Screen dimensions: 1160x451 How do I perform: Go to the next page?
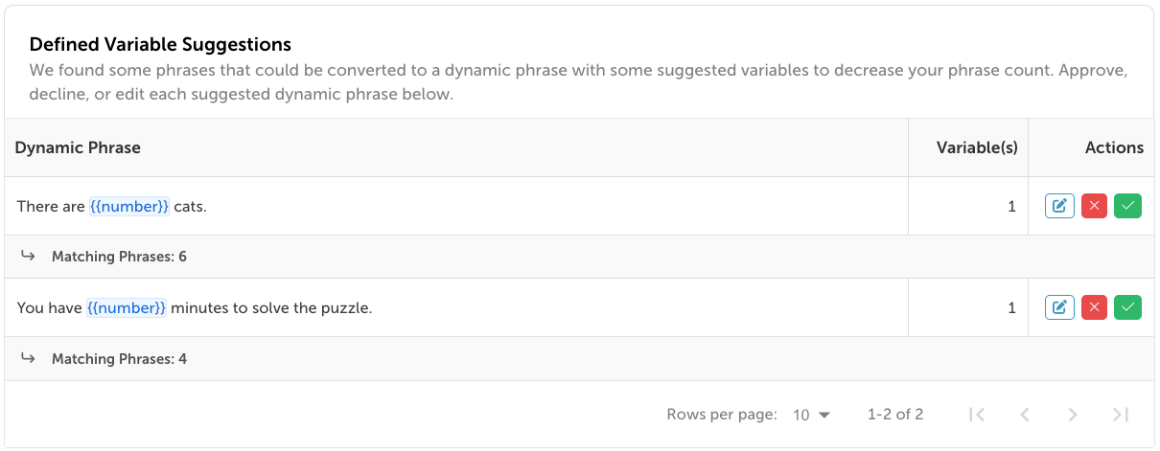pos(1073,415)
